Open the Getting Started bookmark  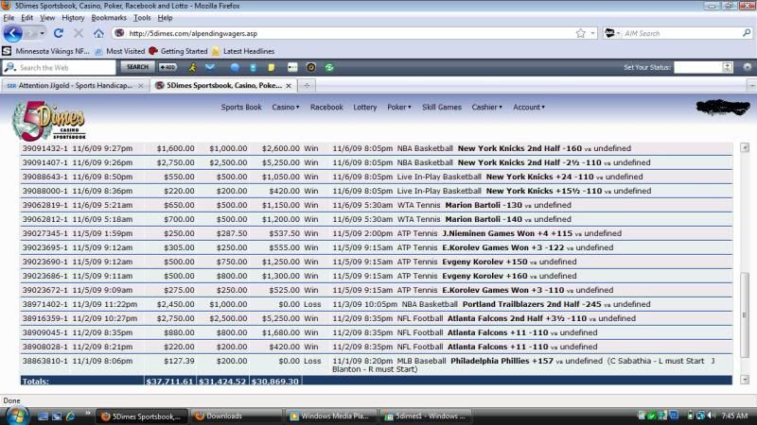coord(178,51)
